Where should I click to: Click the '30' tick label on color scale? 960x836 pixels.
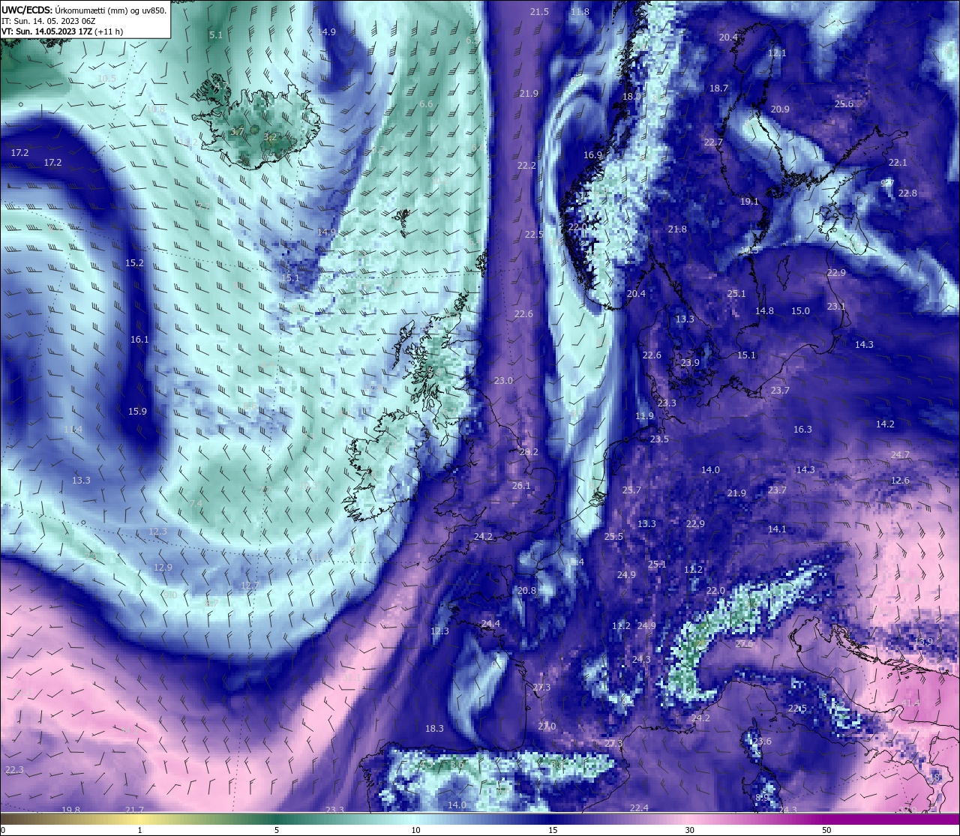click(690, 830)
